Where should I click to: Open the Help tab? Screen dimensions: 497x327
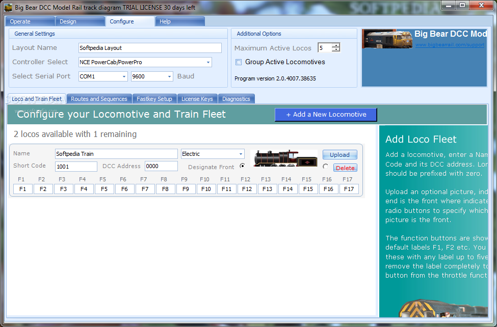(180, 21)
